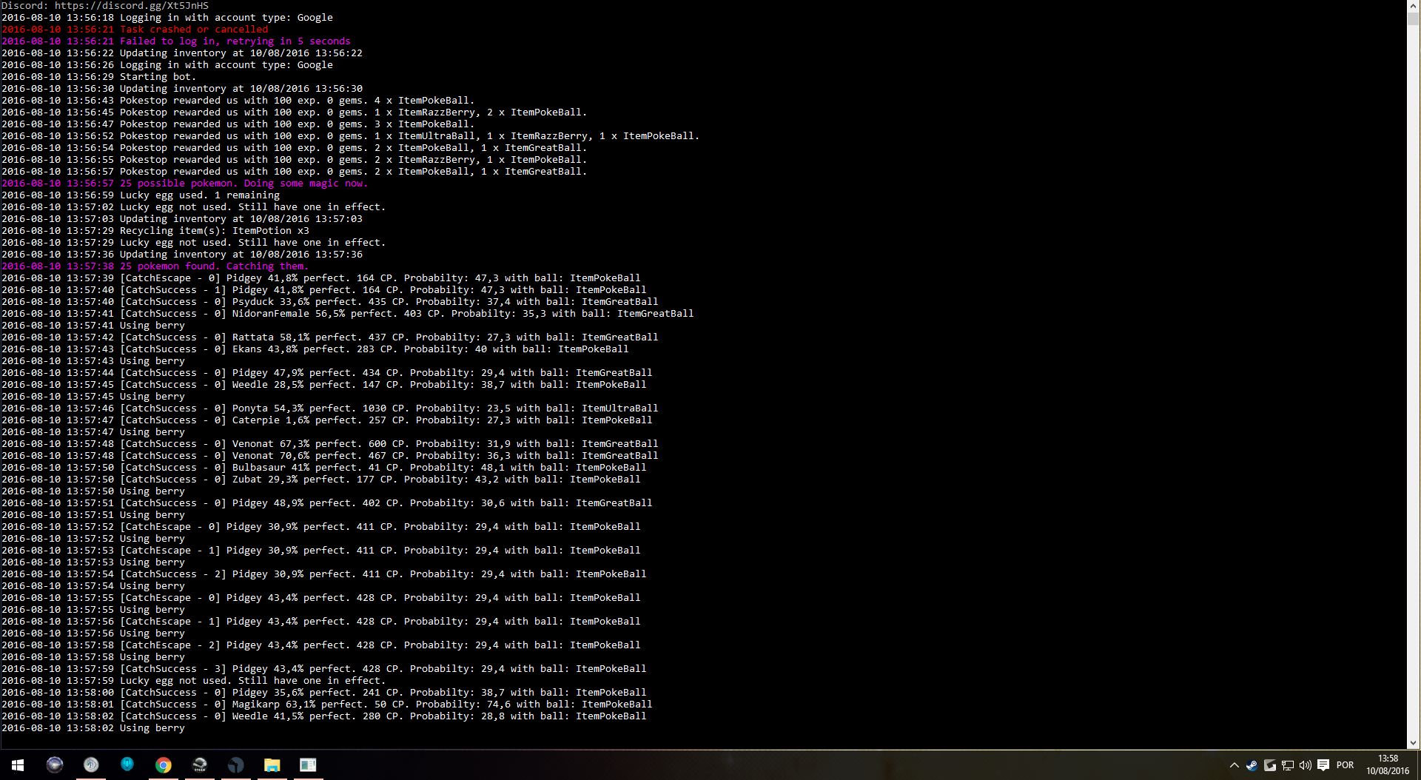Open File Explorer from the taskbar
This screenshot has height=780, width=1421.
[x=272, y=765]
